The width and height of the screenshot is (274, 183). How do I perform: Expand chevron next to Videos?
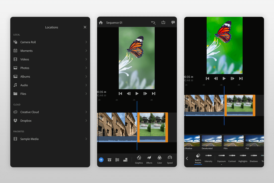coord(86,59)
